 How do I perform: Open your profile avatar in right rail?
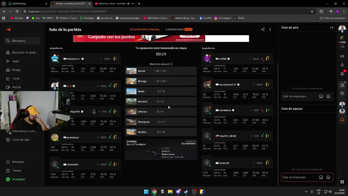(342, 29)
